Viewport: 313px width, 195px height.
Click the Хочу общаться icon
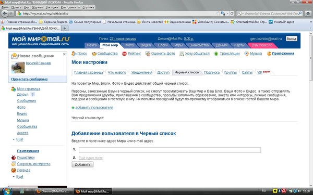pyautogui.click(x=182, y=54)
